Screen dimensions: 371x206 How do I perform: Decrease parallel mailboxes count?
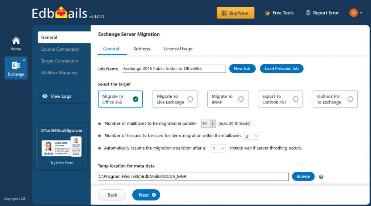(213, 125)
